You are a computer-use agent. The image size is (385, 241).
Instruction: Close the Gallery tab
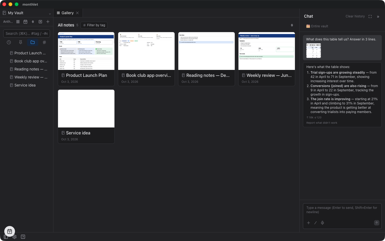(x=77, y=13)
